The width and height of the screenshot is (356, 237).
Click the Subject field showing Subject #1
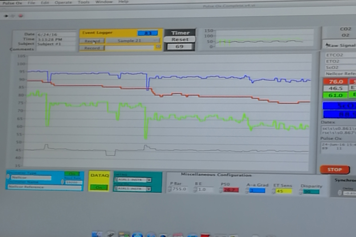click(x=57, y=44)
